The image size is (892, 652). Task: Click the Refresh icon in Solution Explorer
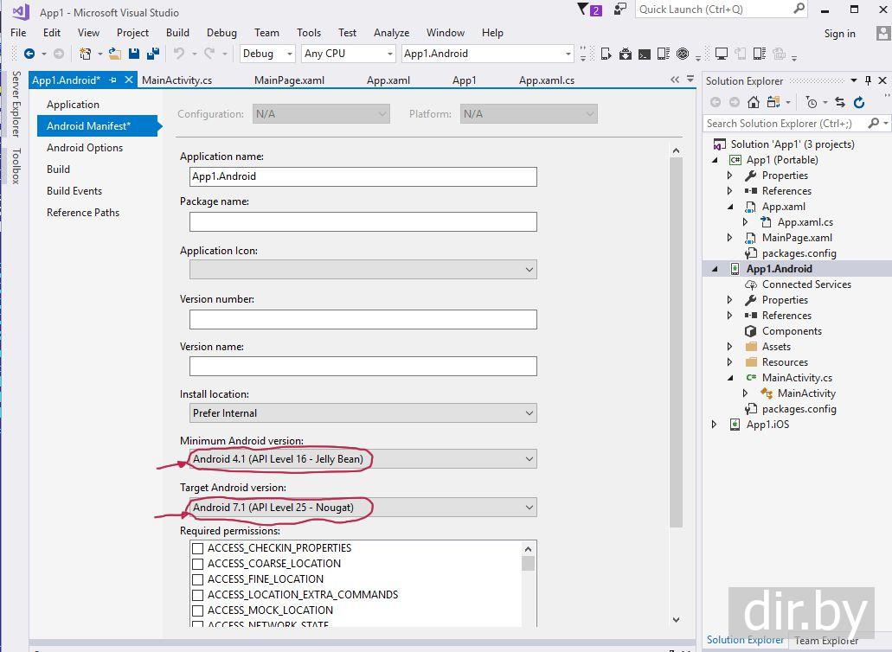click(x=859, y=102)
